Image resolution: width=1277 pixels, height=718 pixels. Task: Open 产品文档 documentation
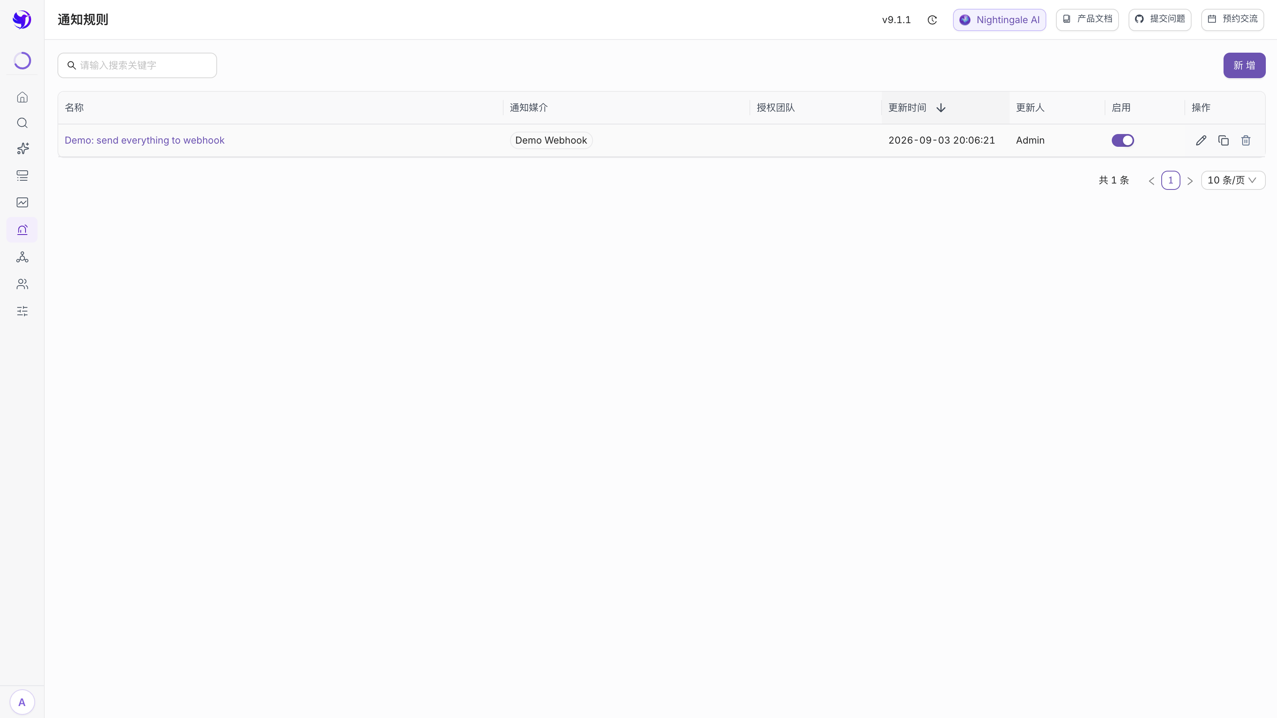[x=1087, y=20]
